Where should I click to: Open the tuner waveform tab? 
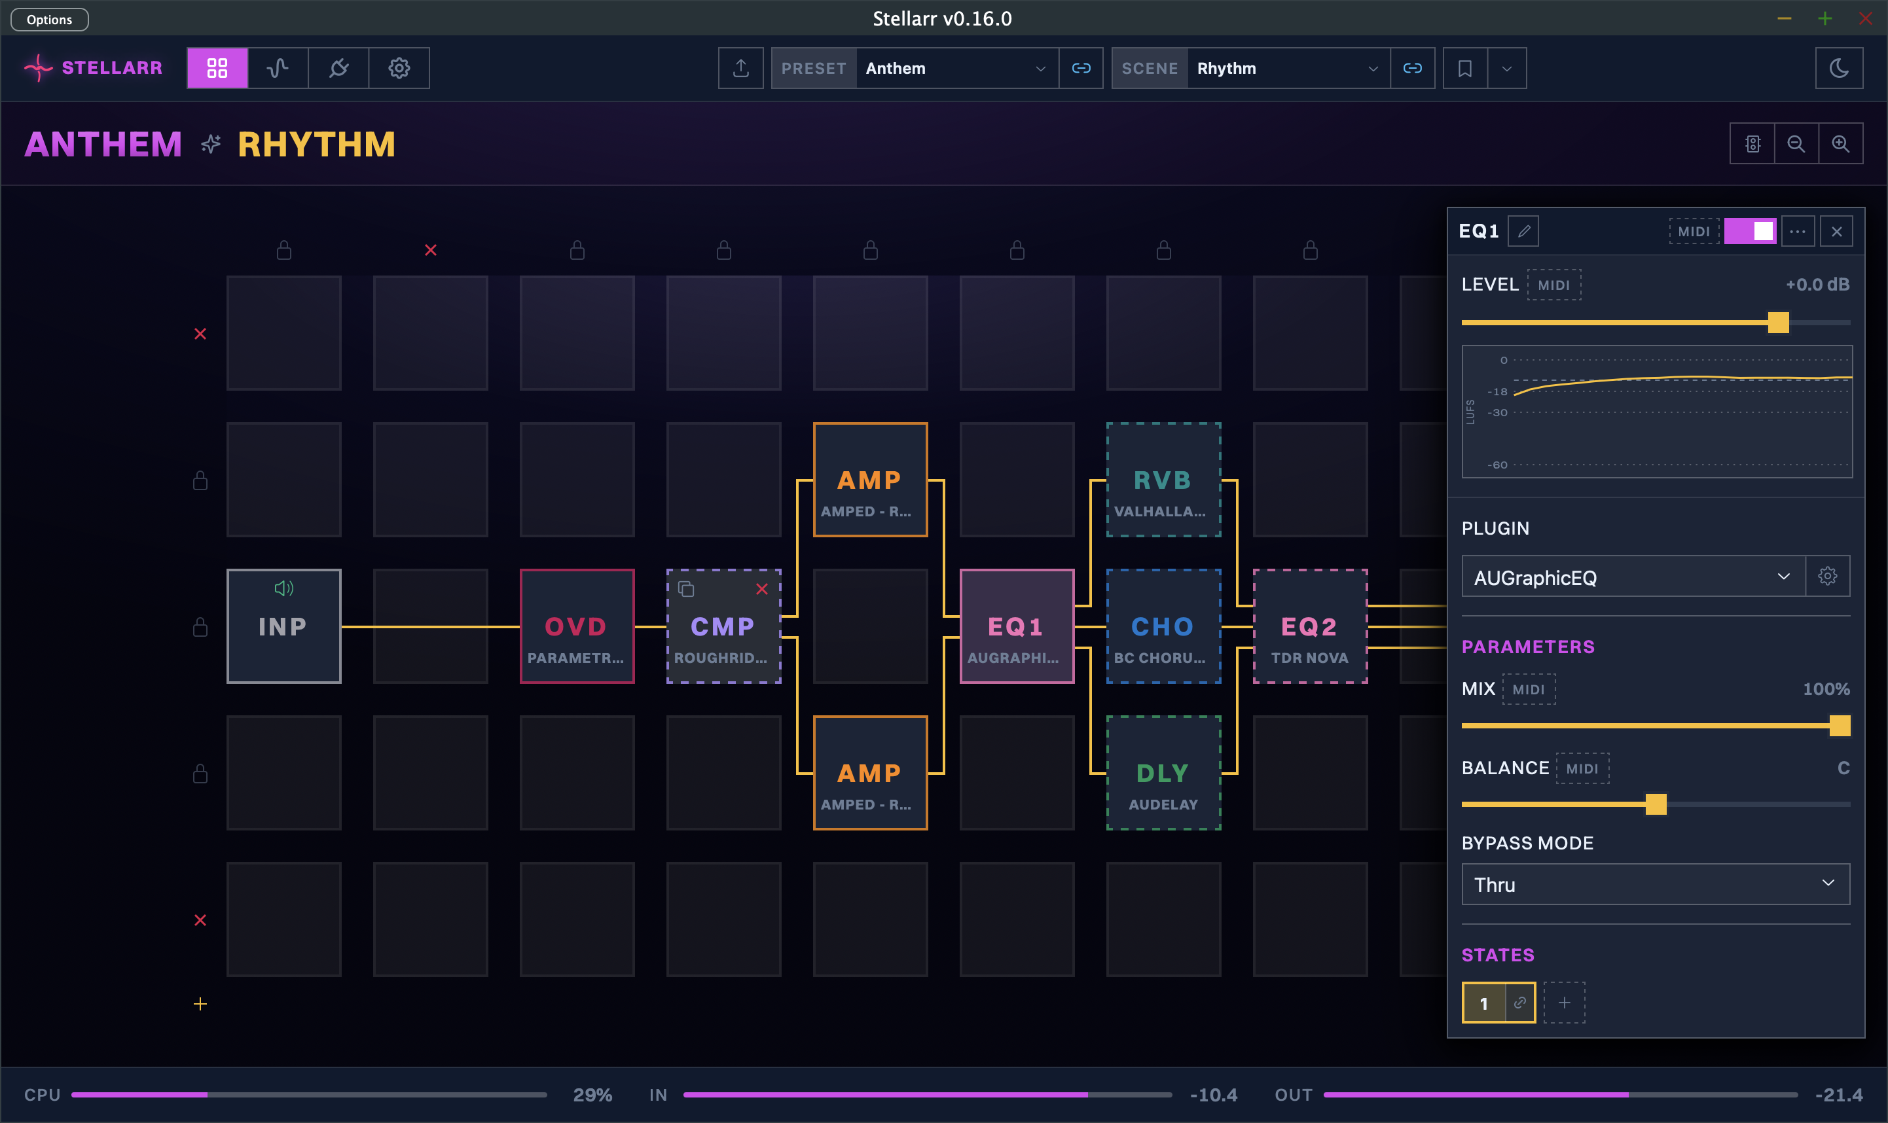tap(278, 68)
